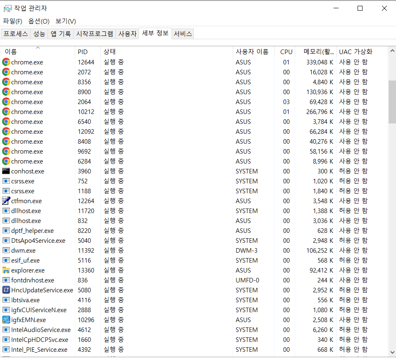Open the 보기(V) menu
This screenshot has width=396, height=358.
[66, 21]
